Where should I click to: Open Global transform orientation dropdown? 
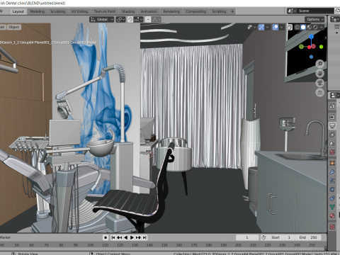click(102, 19)
